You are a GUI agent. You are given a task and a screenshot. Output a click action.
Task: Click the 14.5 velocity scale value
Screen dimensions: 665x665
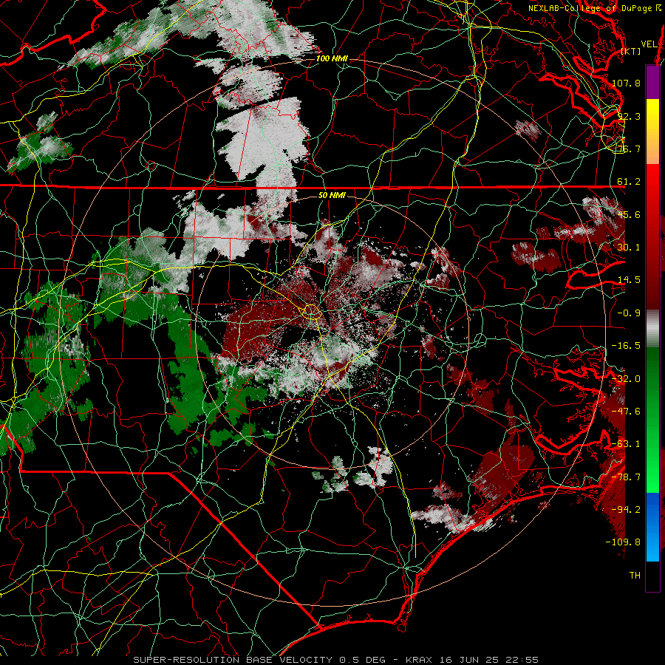click(629, 280)
